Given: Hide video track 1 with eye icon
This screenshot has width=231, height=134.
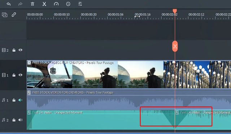Looking at the screenshot, I should coord(21,75).
